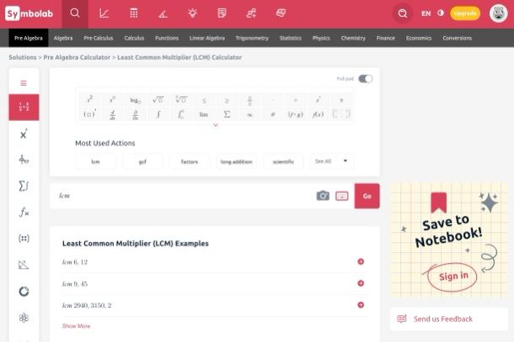Screen dimensions: 514x342
Task: Select the Pre Algebra tab
Action: tap(29, 38)
